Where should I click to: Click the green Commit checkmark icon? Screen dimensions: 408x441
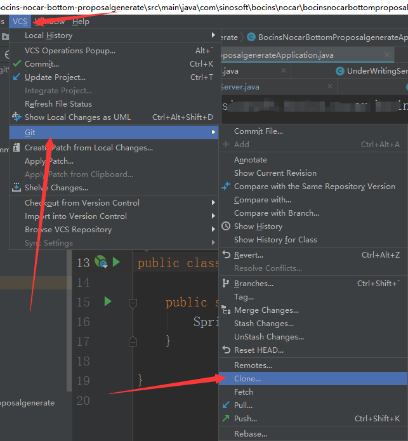coord(17,63)
